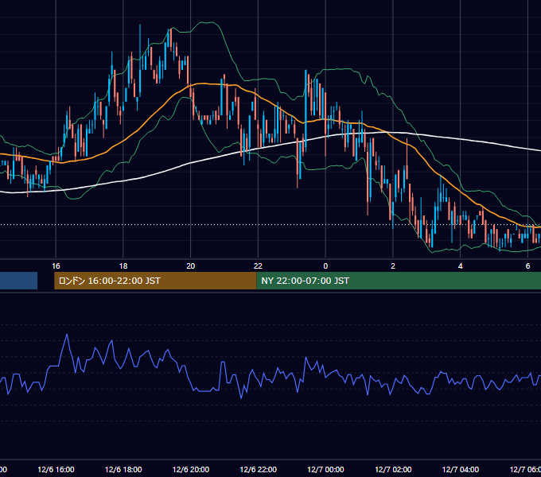The height and width of the screenshot is (477, 541).
Task: Select the ロンドン 16:00-22:00 JST session bar
Action: (155, 281)
